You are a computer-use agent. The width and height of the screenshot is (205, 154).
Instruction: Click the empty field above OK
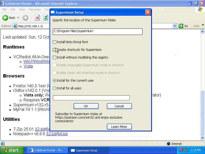91,98
